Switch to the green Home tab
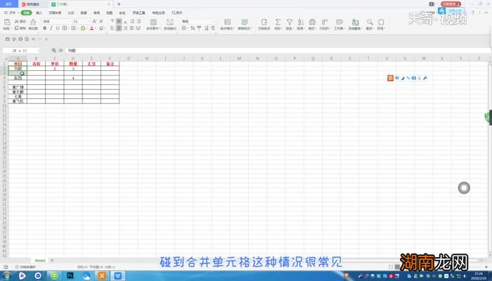Viewport: 492px width, 281px height. (x=27, y=13)
